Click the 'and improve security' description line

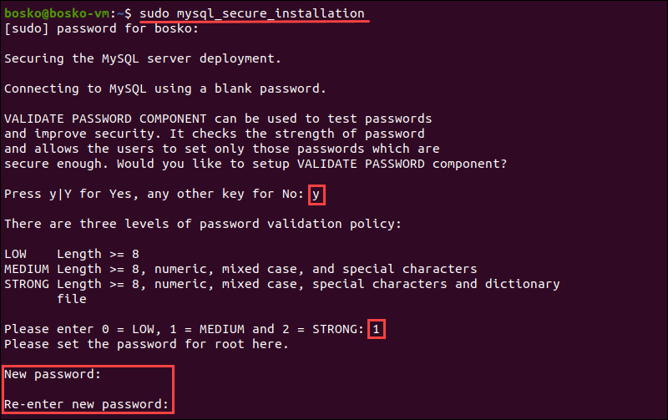coord(215,134)
